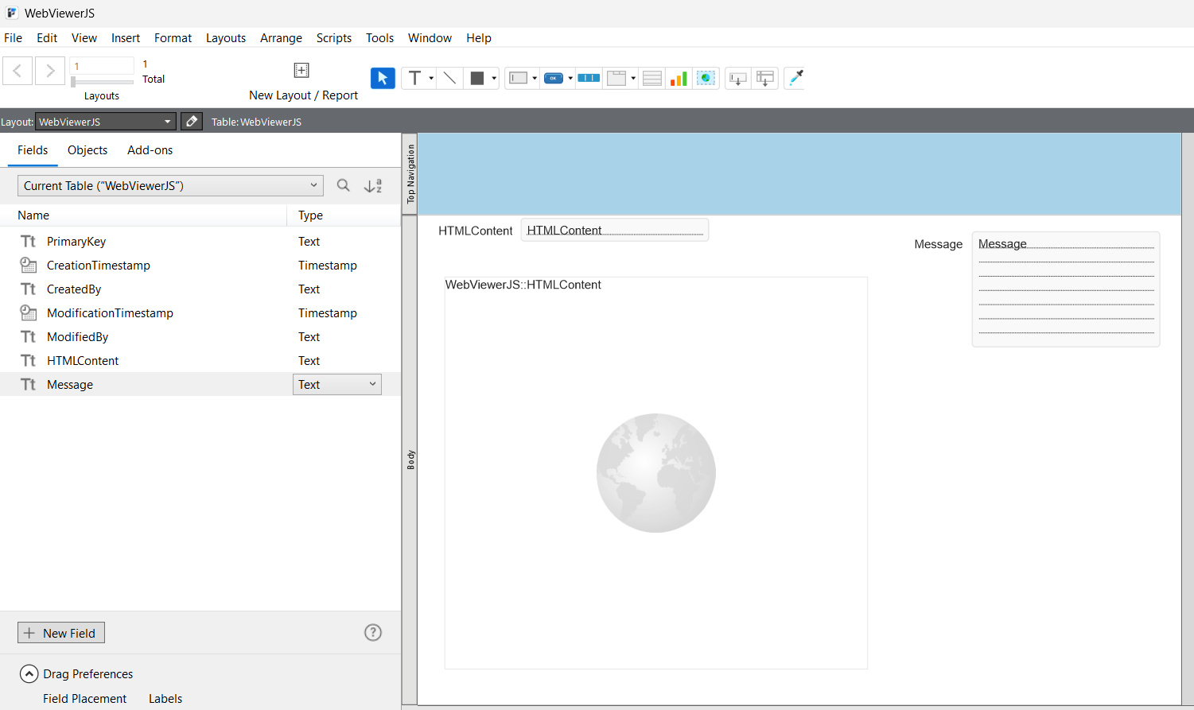Select the WebViewerJS::HTMLContent web viewer object
1194x710 pixels.
click(x=656, y=473)
